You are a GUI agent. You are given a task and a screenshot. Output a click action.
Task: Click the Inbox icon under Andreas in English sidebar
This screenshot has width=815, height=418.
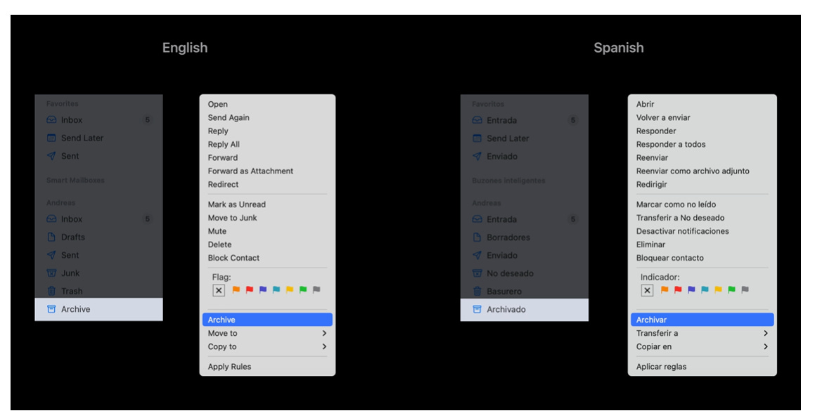51,219
